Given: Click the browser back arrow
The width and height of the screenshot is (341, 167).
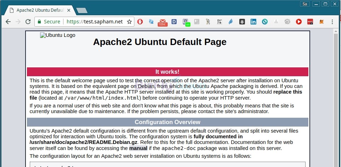Looking at the screenshot, I should point(8,22).
